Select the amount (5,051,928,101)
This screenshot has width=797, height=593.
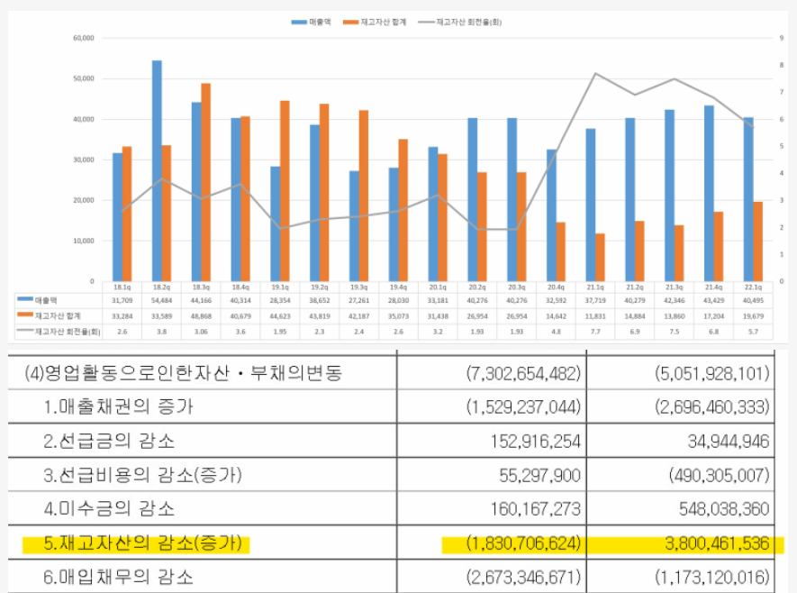pyautogui.click(x=712, y=374)
